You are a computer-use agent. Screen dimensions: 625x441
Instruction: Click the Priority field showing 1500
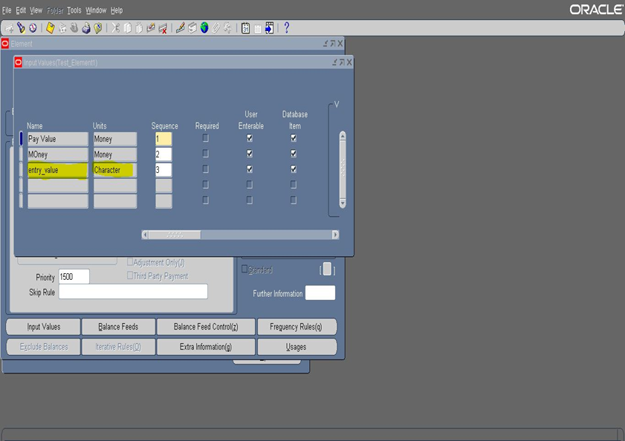point(74,277)
